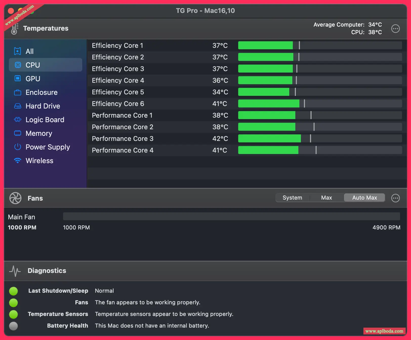The image size is (411, 340).
Task: Open the Temperatures options ellipsis menu
Action: 396,29
